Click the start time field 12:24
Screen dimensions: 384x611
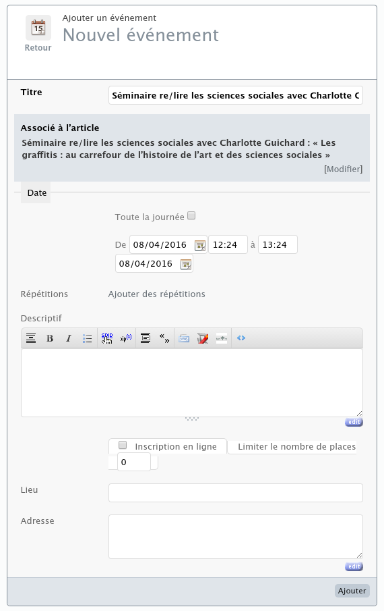pyautogui.click(x=228, y=244)
